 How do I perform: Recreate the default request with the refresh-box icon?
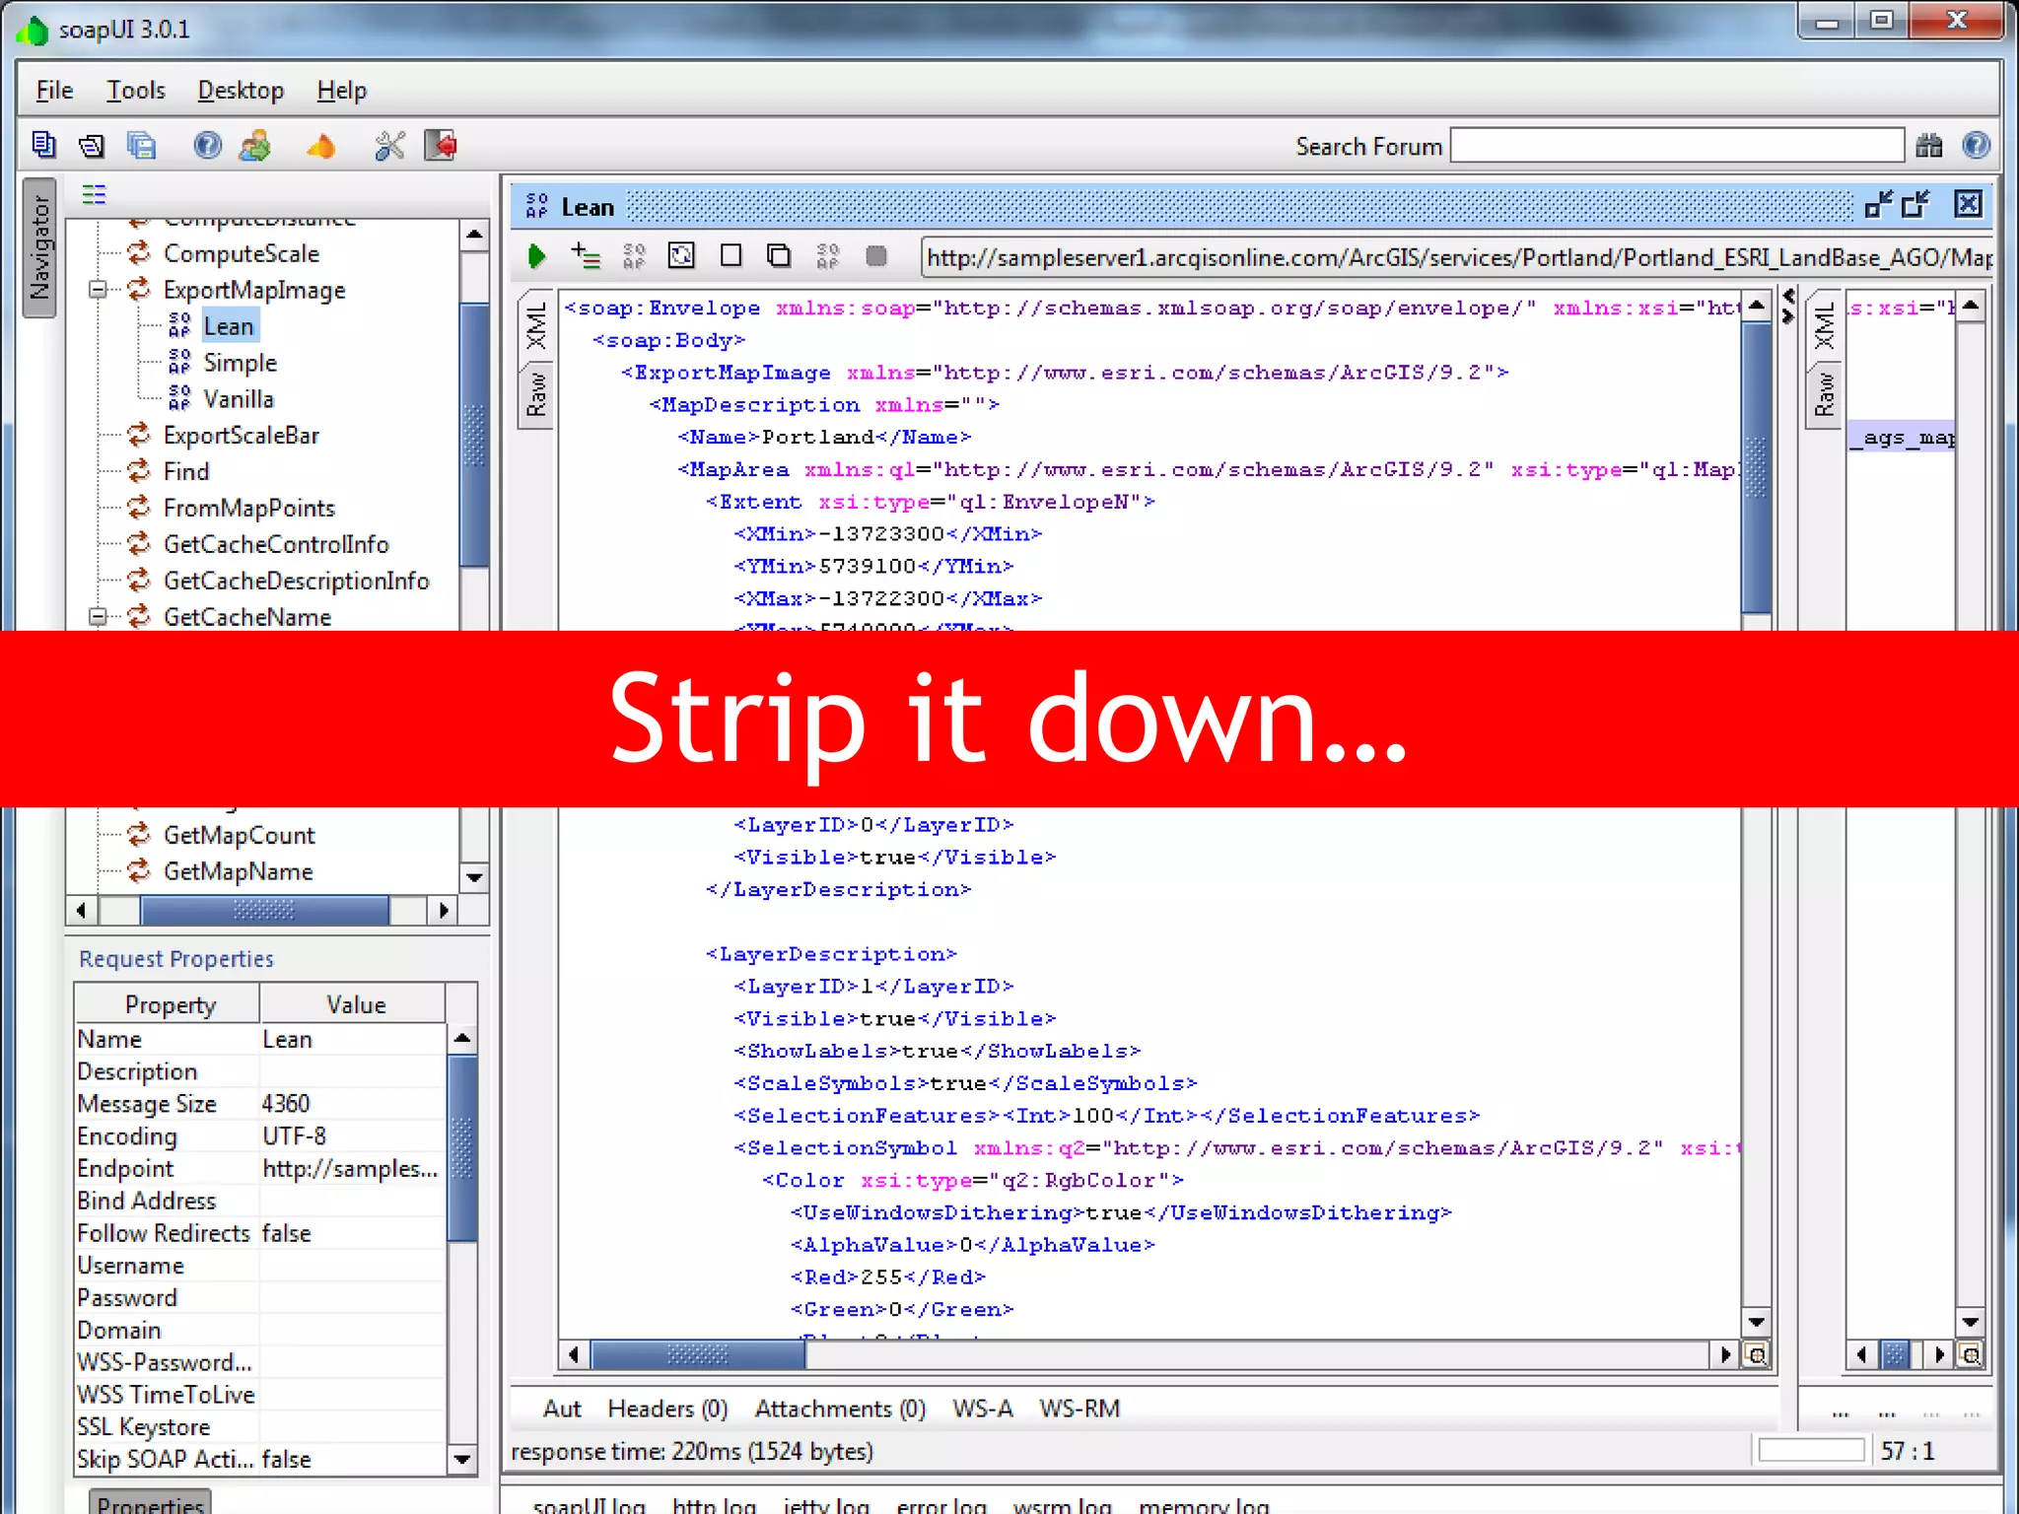[x=681, y=256]
